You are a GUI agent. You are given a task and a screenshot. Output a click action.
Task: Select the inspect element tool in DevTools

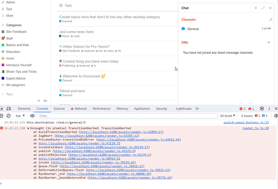tap(2, 109)
